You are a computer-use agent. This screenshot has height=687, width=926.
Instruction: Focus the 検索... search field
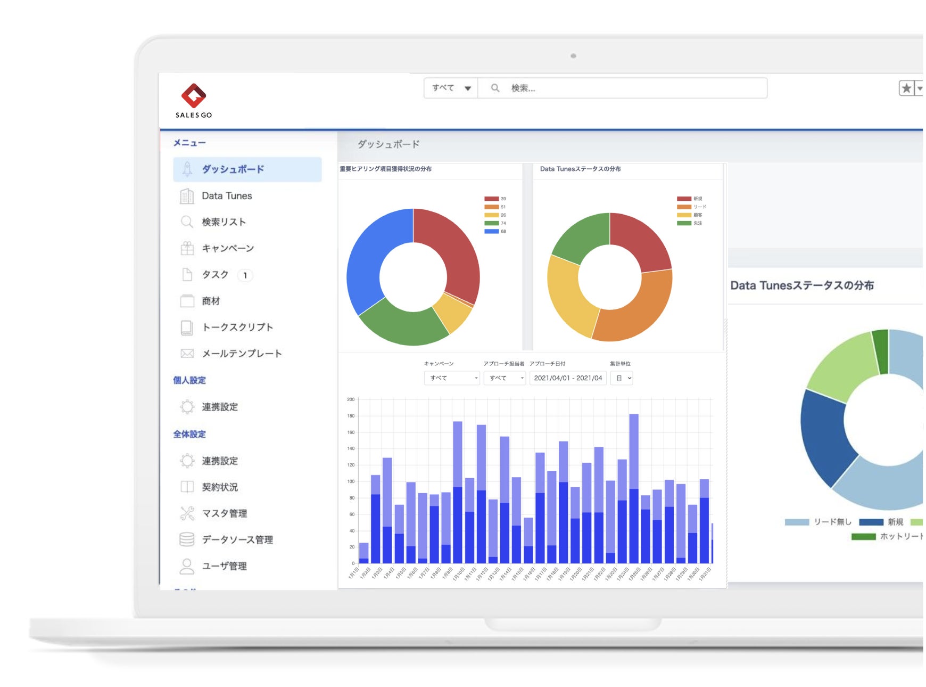623,88
